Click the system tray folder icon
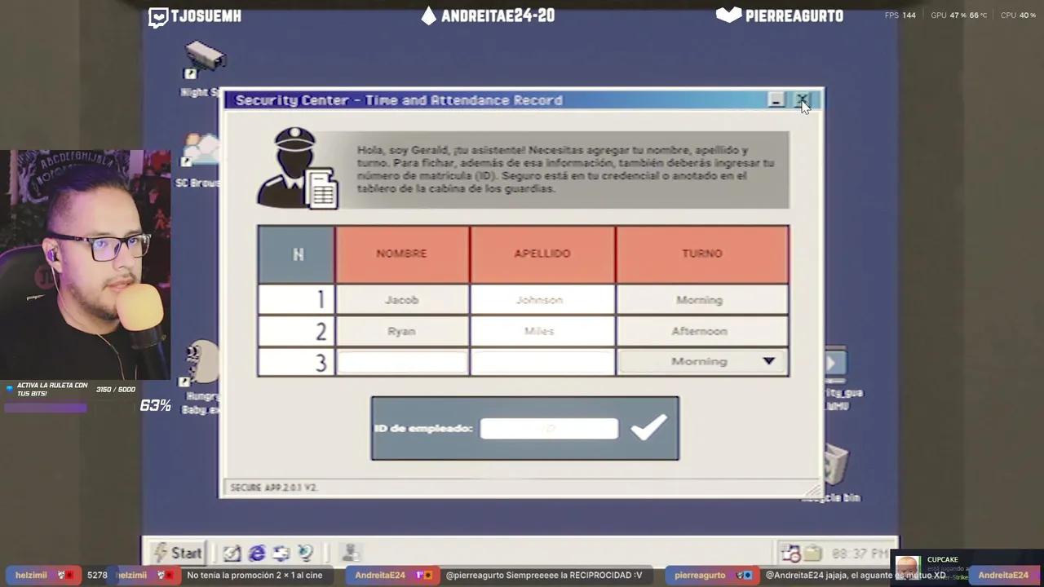1044x587 pixels. click(x=812, y=554)
